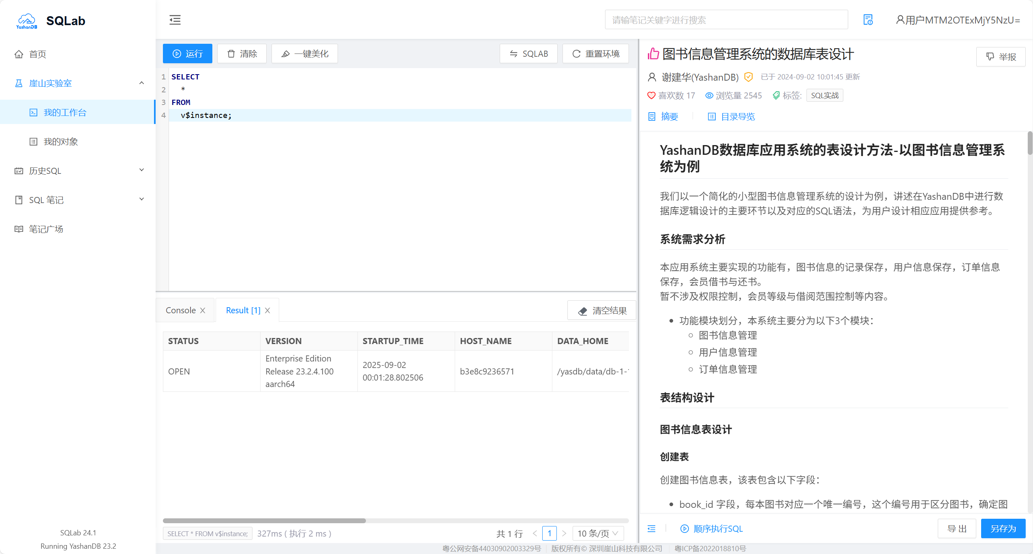Close the Result [1] tab with its X
Image resolution: width=1033 pixels, height=554 pixels.
pos(267,310)
